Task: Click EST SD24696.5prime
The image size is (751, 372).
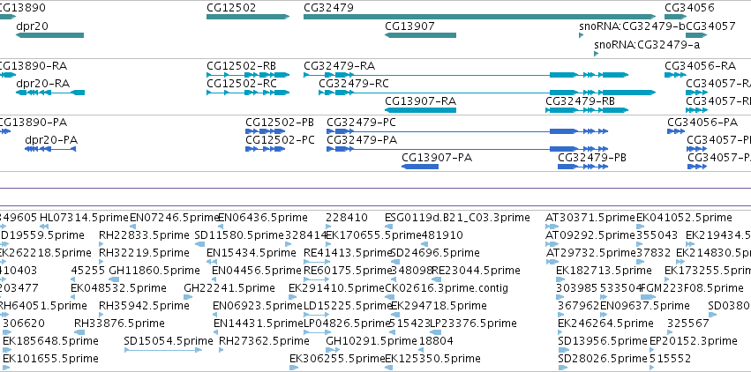Action: tap(435, 252)
